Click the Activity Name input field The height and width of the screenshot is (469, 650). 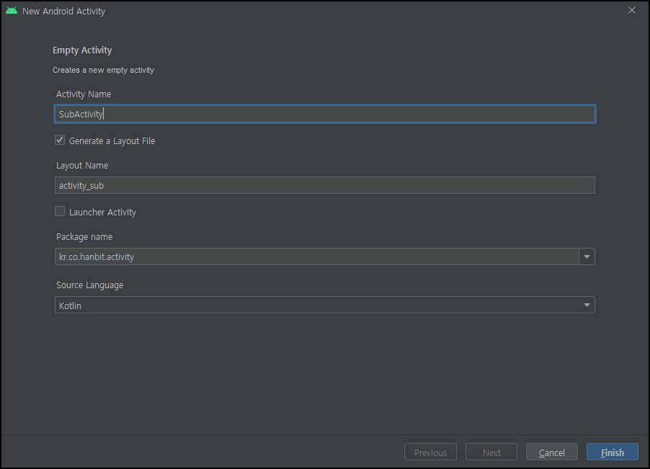[x=325, y=114]
